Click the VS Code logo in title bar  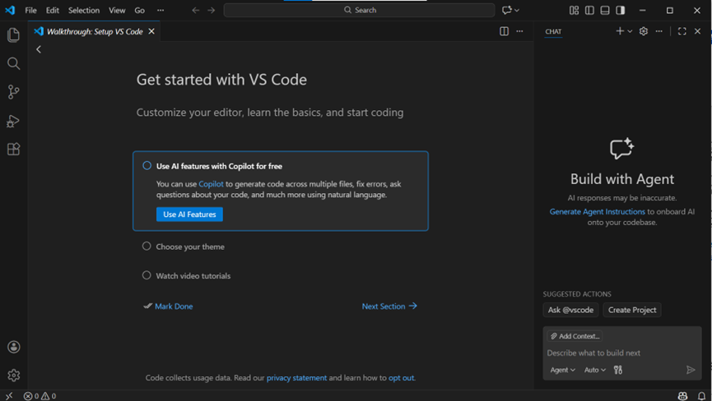tap(10, 10)
